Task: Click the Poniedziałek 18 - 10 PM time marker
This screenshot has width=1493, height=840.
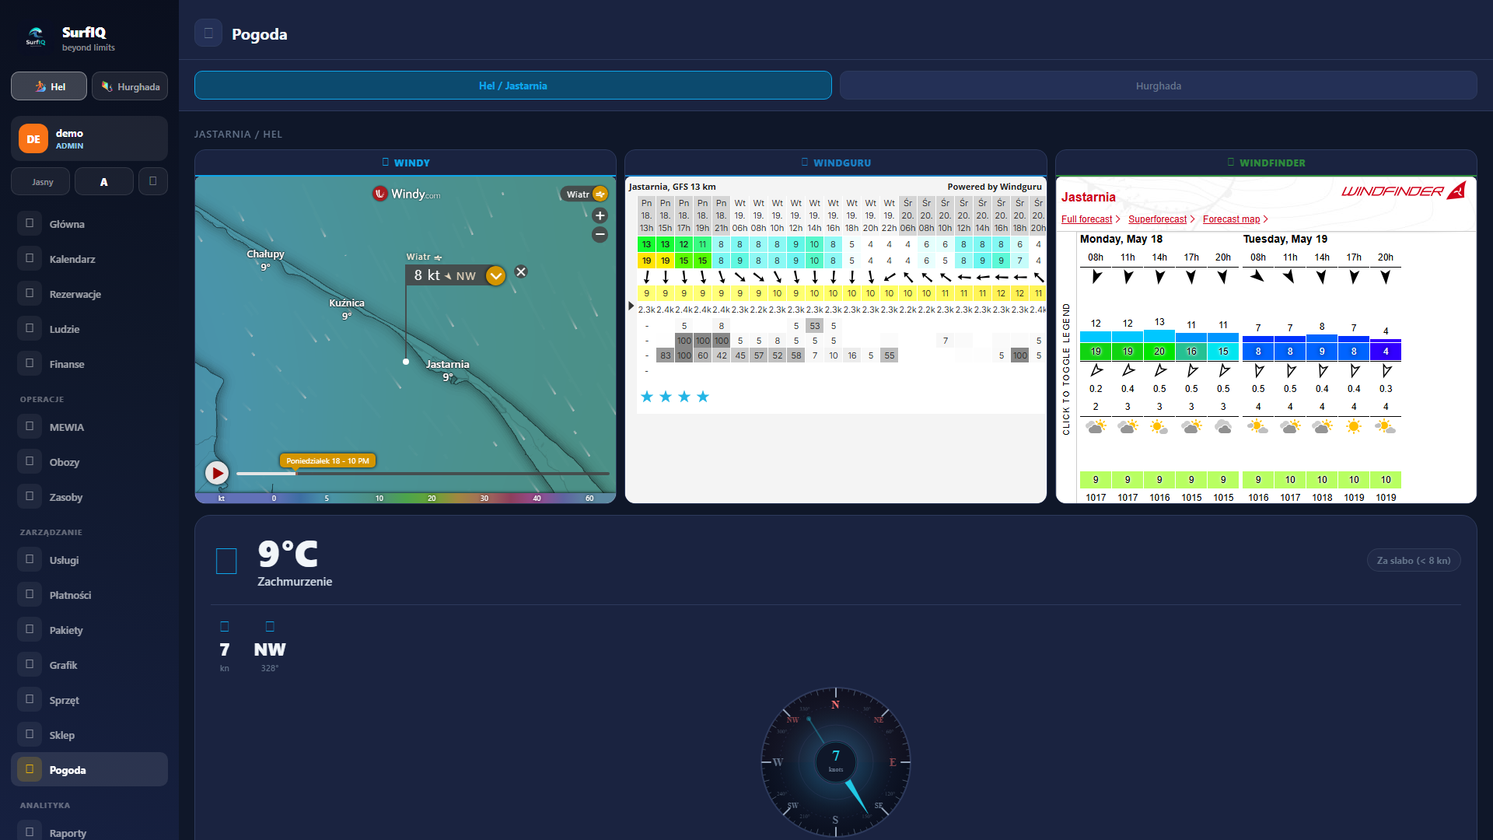Action: [327, 460]
